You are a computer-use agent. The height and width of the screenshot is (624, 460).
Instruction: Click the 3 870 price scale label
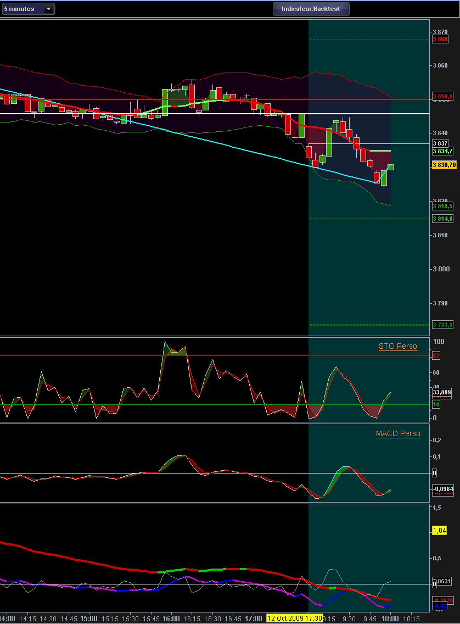coord(440,32)
